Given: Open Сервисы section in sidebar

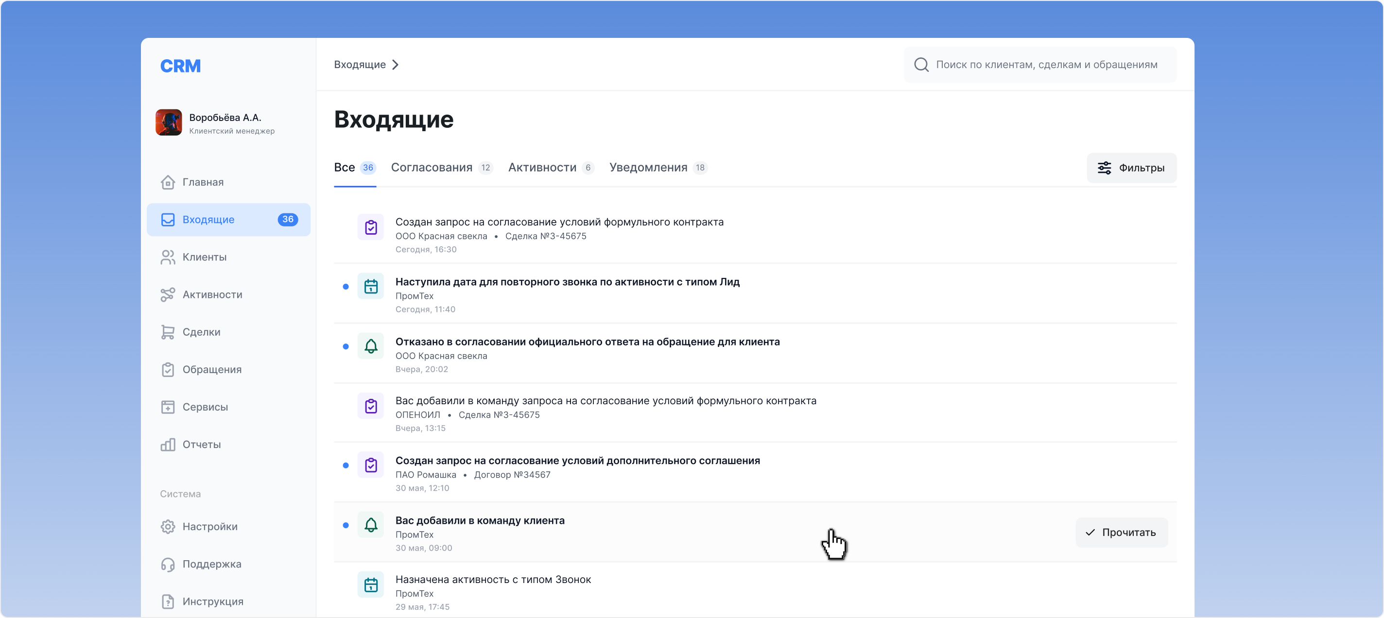Looking at the screenshot, I should [228, 407].
